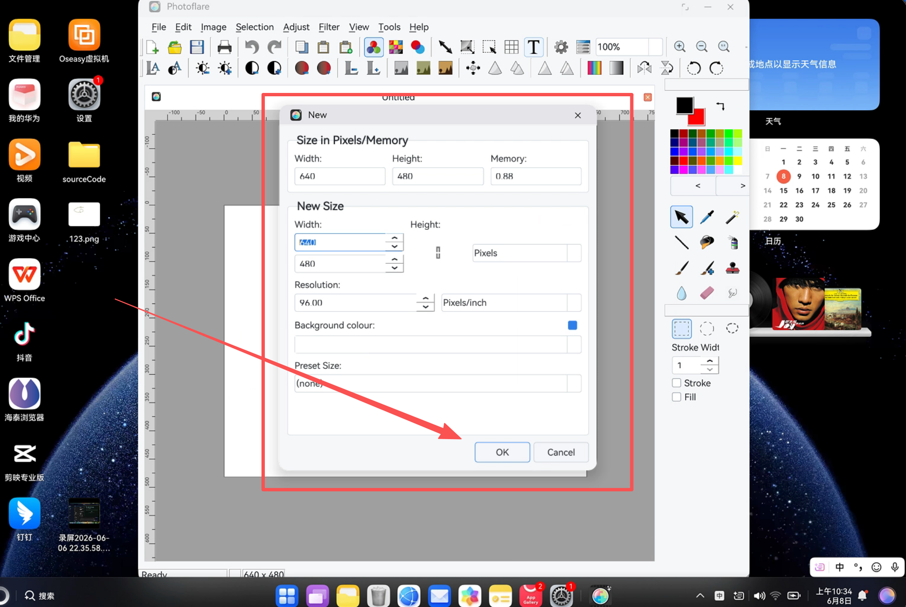Click the Undo arrow icon
The image size is (906, 607).
(252, 47)
